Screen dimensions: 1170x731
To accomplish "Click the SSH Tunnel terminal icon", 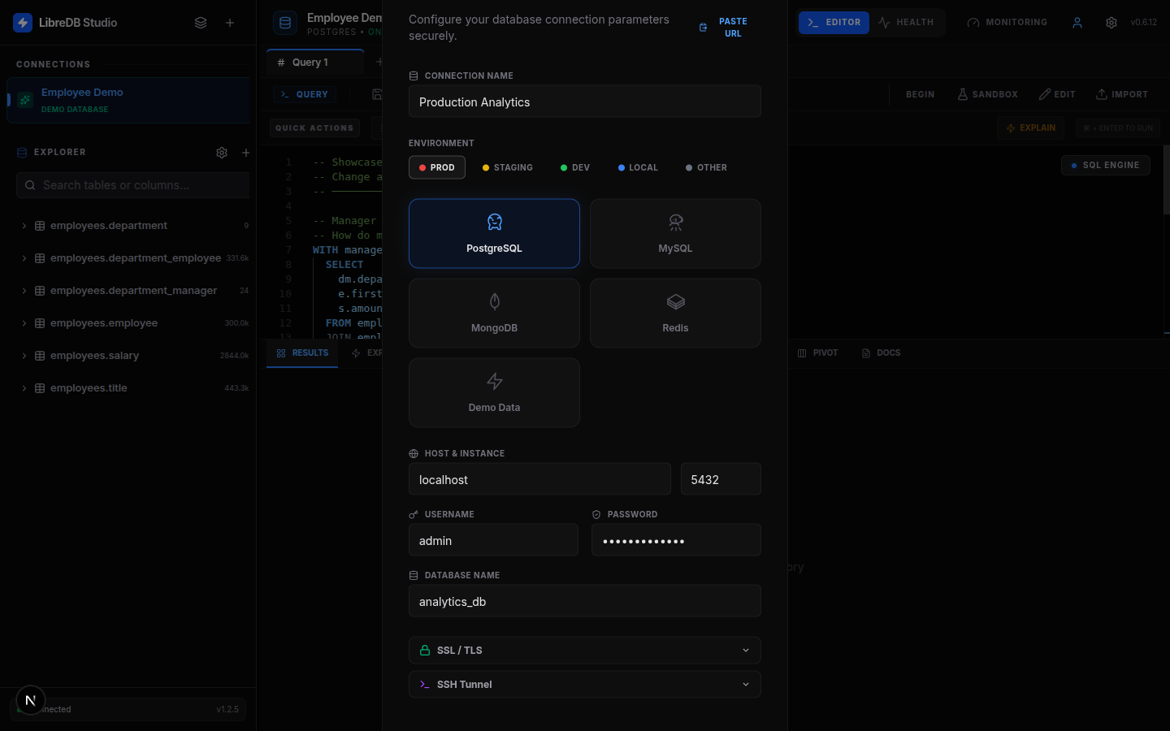I will click(425, 685).
